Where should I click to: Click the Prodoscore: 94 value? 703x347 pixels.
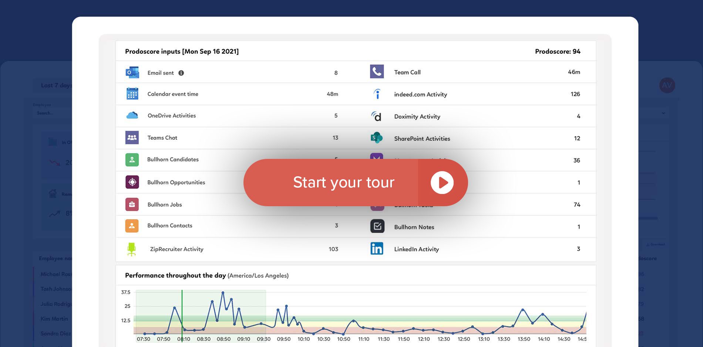(x=558, y=51)
